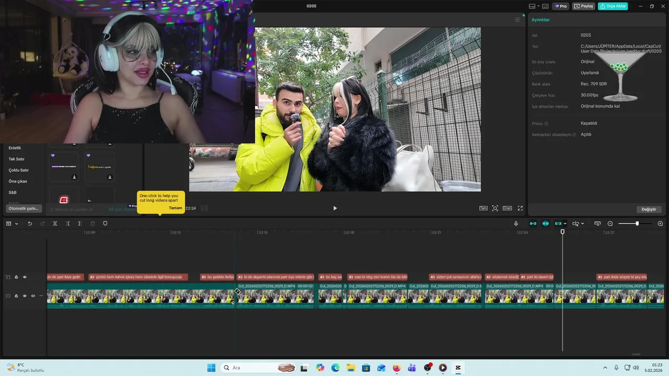Open Microsoft Edge from the taskbar
The width and height of the screenshot is (669, 376).
coord(336,368)
